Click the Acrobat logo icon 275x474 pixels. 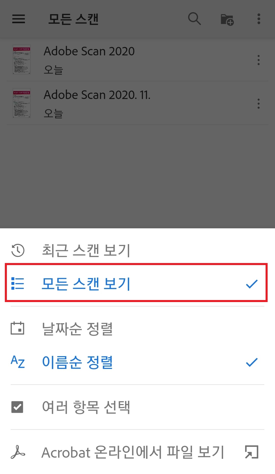pos(18,452)
